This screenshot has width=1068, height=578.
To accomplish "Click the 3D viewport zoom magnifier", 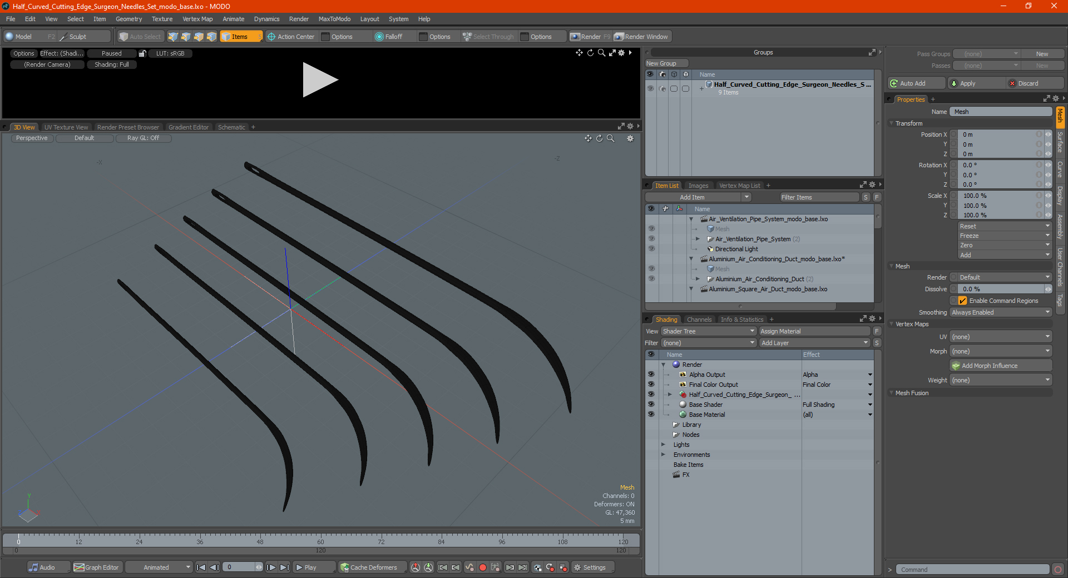I will click(x=611, y=138).
